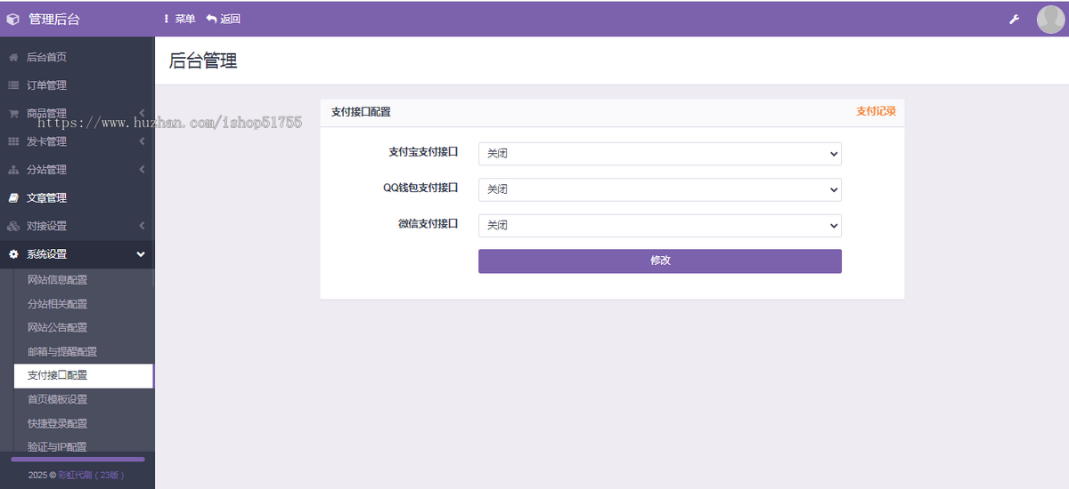Click the 管理后台 brand title

pyautogui.click(x=54, y=19)
